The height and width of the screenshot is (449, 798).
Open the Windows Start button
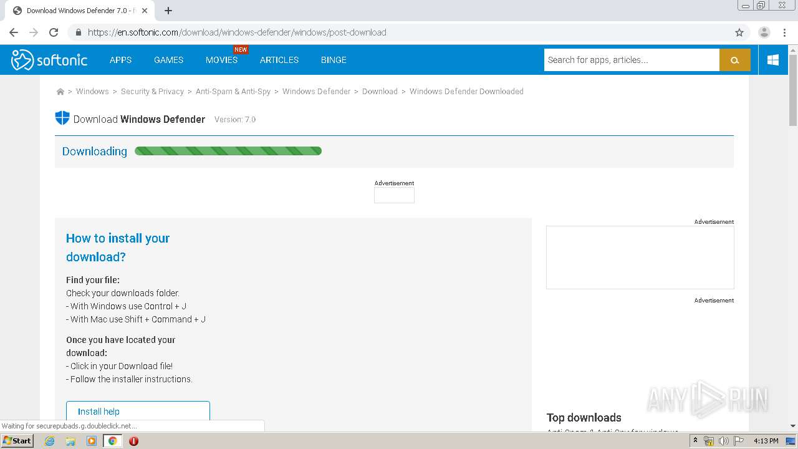point(17,441)
